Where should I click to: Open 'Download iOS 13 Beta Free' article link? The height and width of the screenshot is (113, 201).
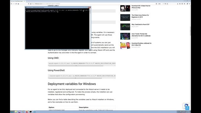[141, 7]
